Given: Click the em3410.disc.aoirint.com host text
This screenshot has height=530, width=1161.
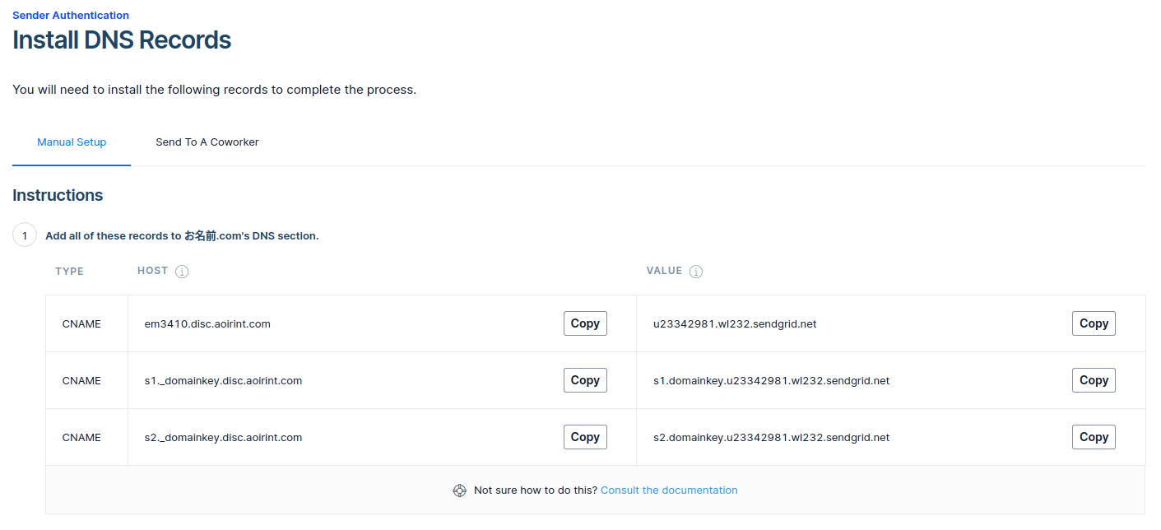Looking at the screenshot, I should pyautogui.click(x=207, y=324).
